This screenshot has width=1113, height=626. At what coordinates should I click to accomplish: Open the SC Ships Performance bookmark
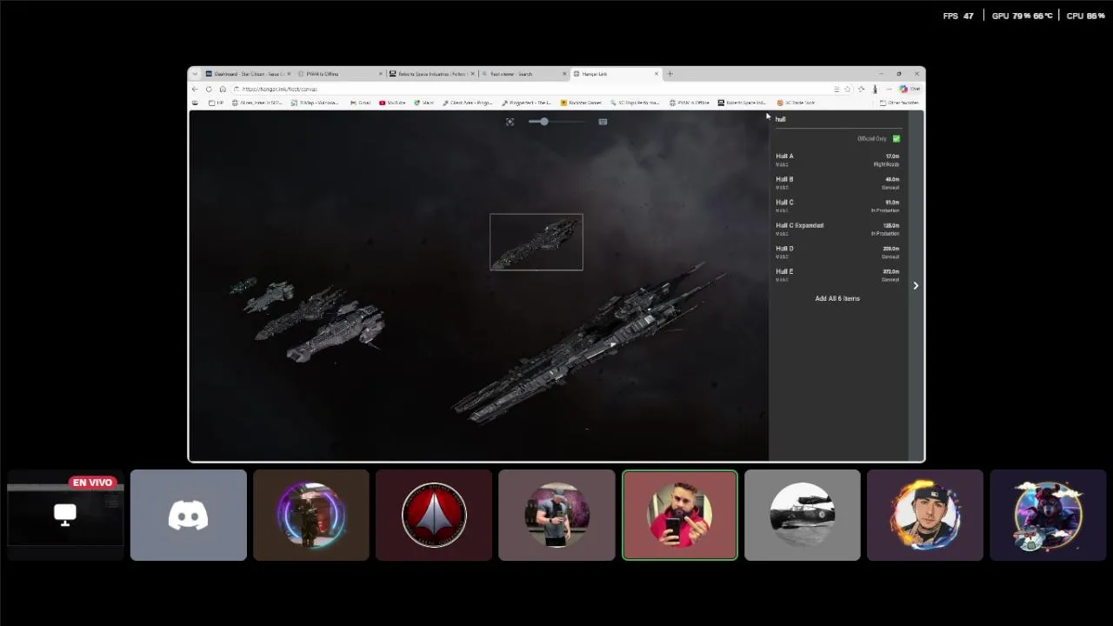(x=635, y=103)
